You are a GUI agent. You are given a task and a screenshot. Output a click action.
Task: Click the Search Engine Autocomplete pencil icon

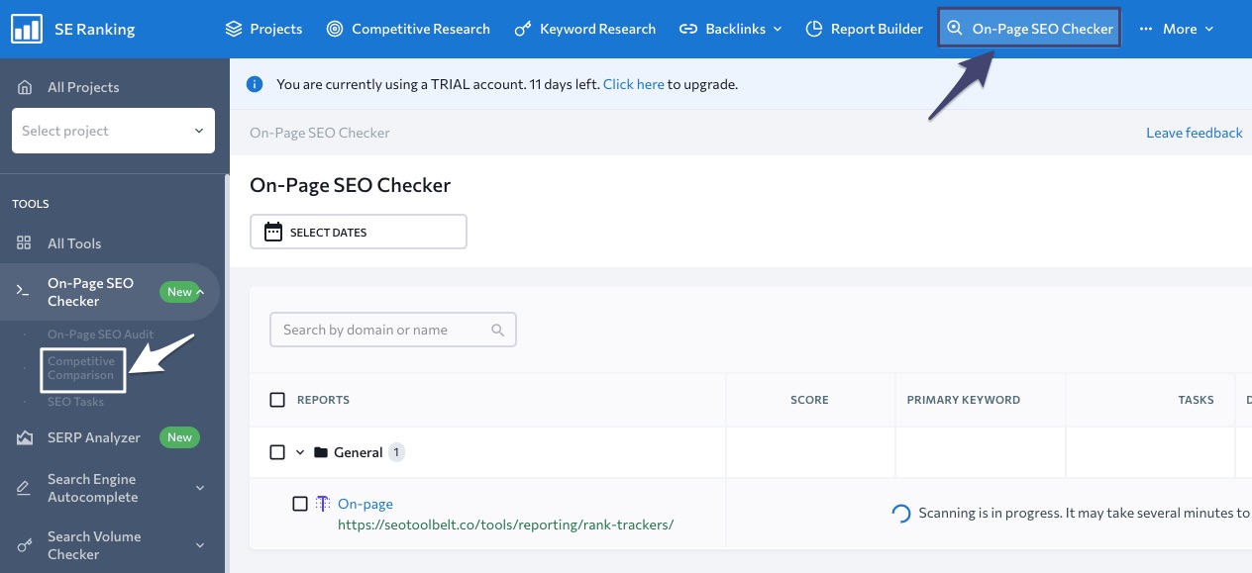click(24, 488)
